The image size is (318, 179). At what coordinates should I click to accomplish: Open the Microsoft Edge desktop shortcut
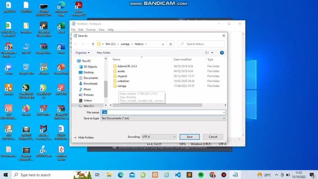61,8
